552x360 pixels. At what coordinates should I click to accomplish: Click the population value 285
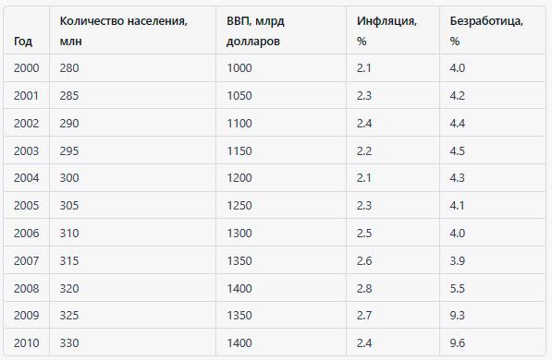tap(69, 96)
